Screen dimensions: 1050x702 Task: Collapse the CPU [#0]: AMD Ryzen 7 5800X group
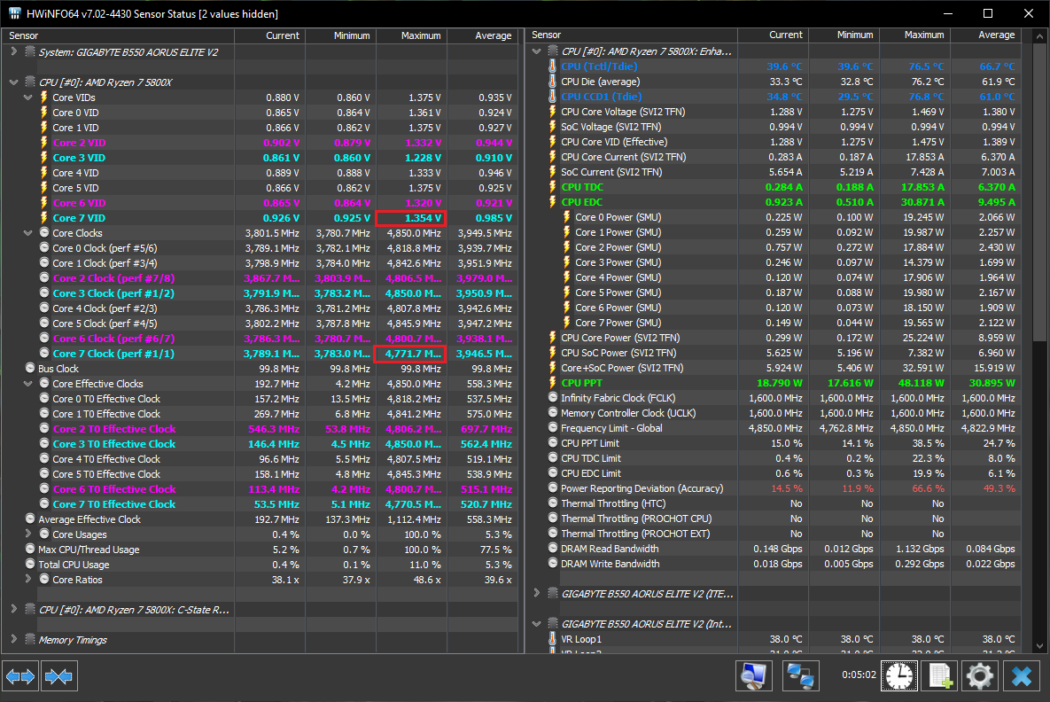[14, 82]
